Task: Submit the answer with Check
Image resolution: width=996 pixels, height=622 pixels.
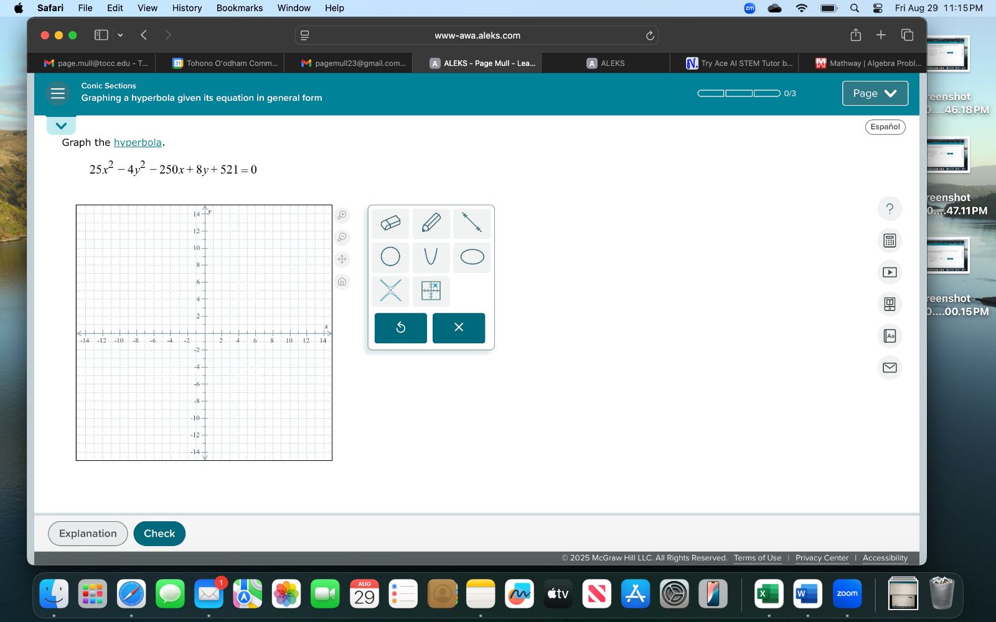Action: [159, 534]
